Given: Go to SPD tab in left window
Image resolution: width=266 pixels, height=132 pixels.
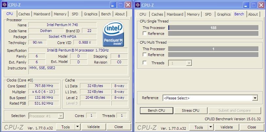Looking at the screenshot, I should 75,14.
